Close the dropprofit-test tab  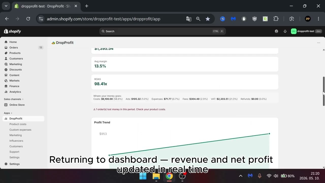[76, 6]
